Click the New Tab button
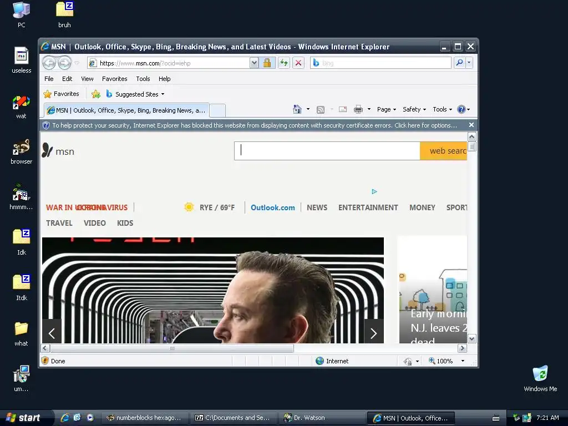This screenshot has width=568, height=426. 217,110
